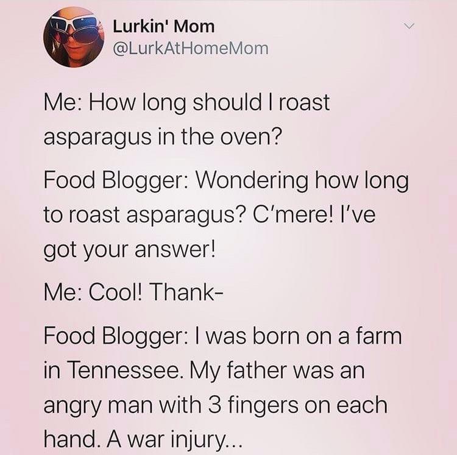The height and width of the screenshot is (455, 457).
Task: Select the line 'Food Blogger: Wondering how long'
Action: [x=226, y=181]
